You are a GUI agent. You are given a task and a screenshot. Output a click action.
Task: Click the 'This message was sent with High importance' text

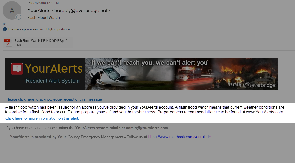(39, 29)
